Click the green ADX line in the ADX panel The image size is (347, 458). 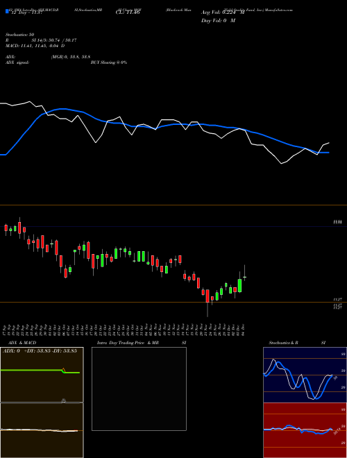[40, 371]
